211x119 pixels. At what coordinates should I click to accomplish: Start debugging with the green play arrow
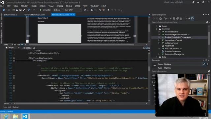[41, 10]
